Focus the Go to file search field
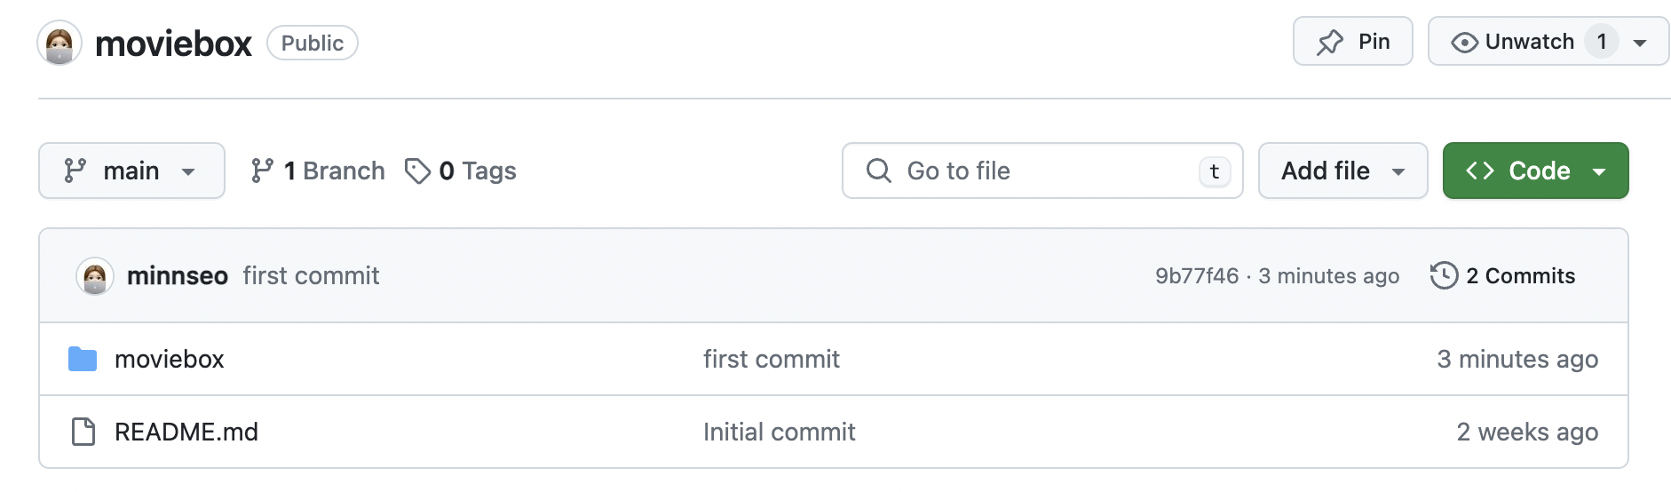 pos(1042,171)
